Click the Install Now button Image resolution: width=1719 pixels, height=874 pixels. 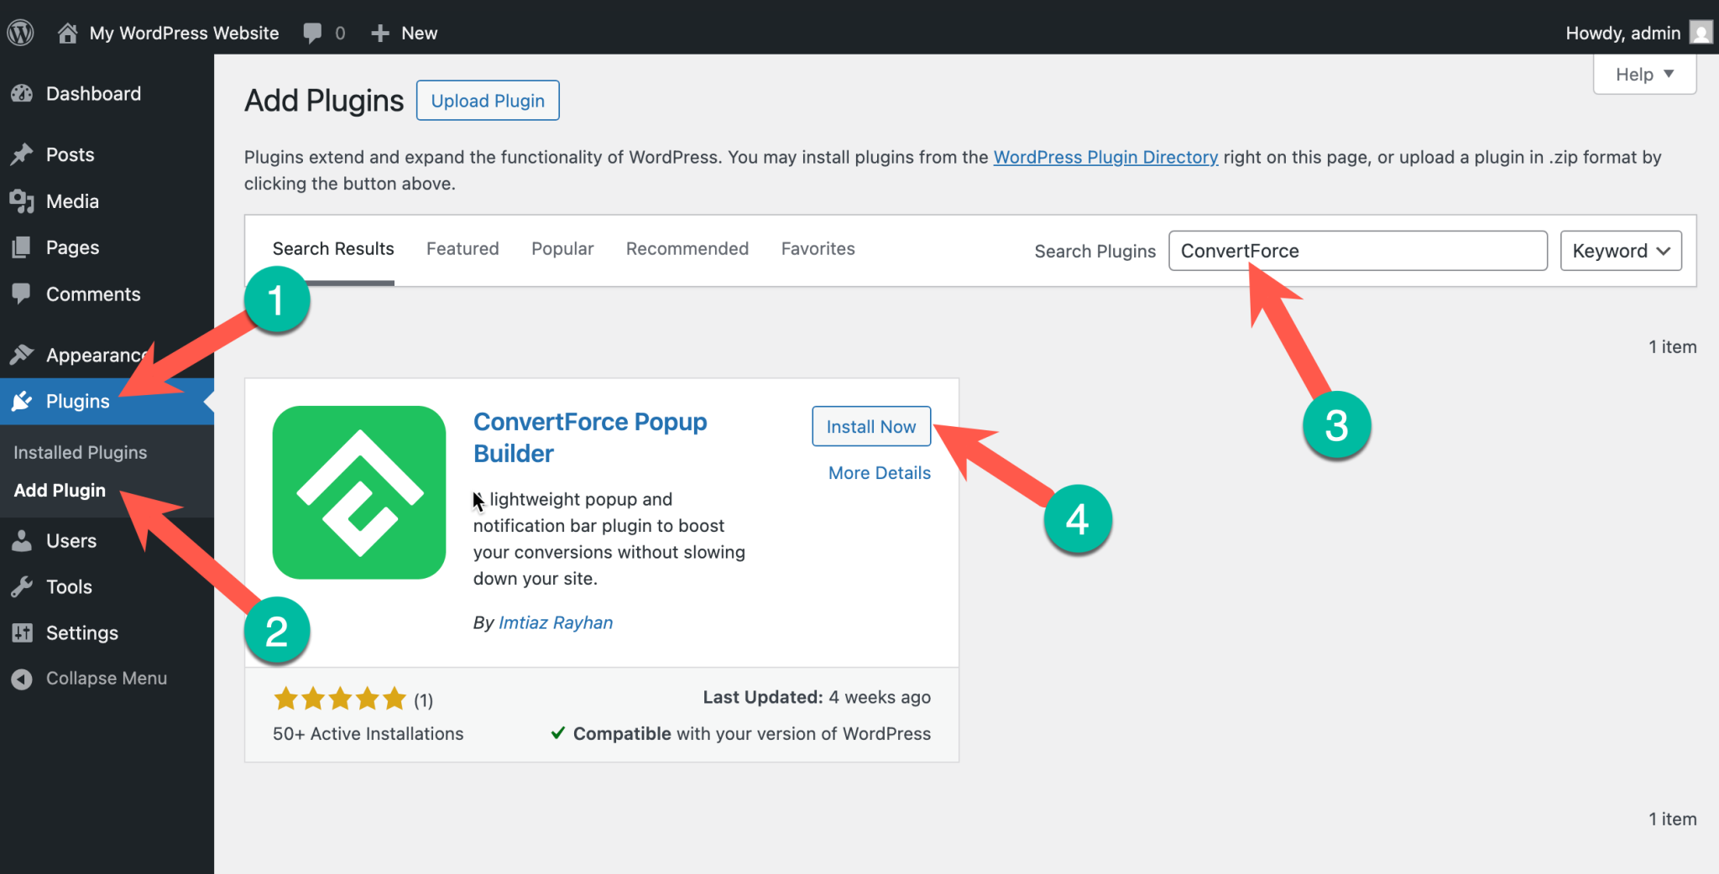point(870,427)
